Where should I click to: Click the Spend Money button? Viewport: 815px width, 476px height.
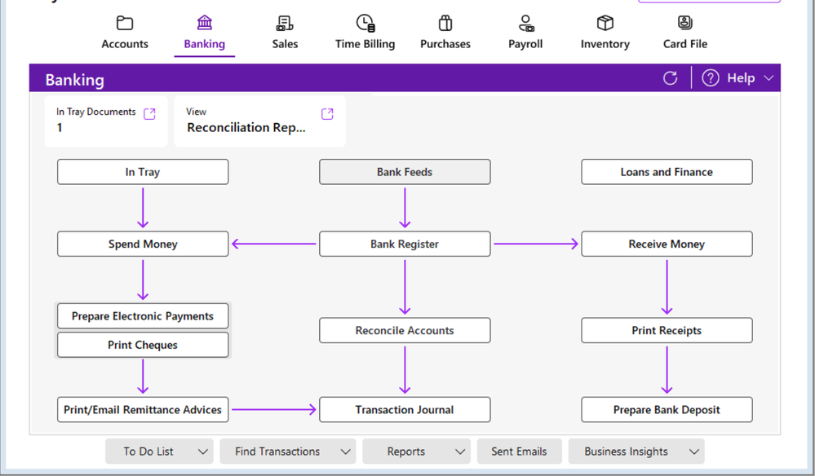(x=143, y=244)
